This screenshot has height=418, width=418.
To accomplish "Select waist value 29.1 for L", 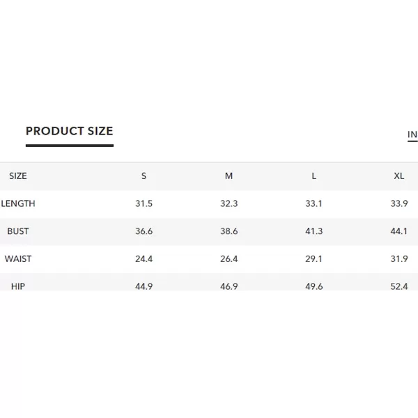I will coord(313,259).
